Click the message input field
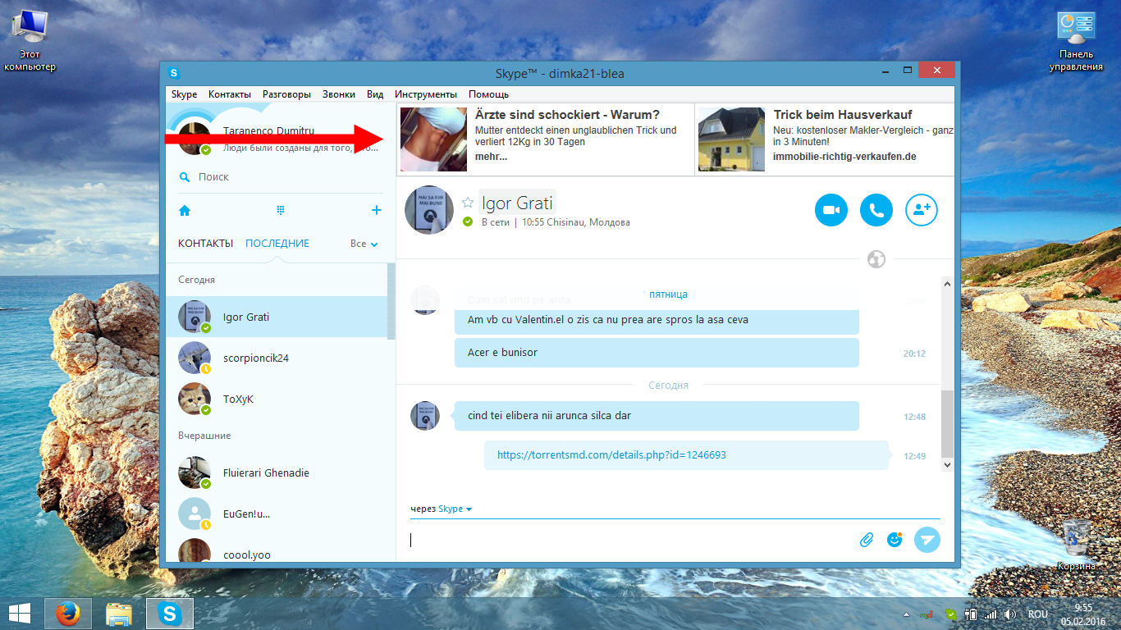The height and width of the screenshot is (630, 1121). point(630,540)
